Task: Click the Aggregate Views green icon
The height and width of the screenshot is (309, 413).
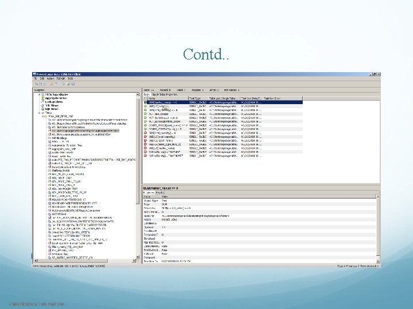Action: point(42,98)
